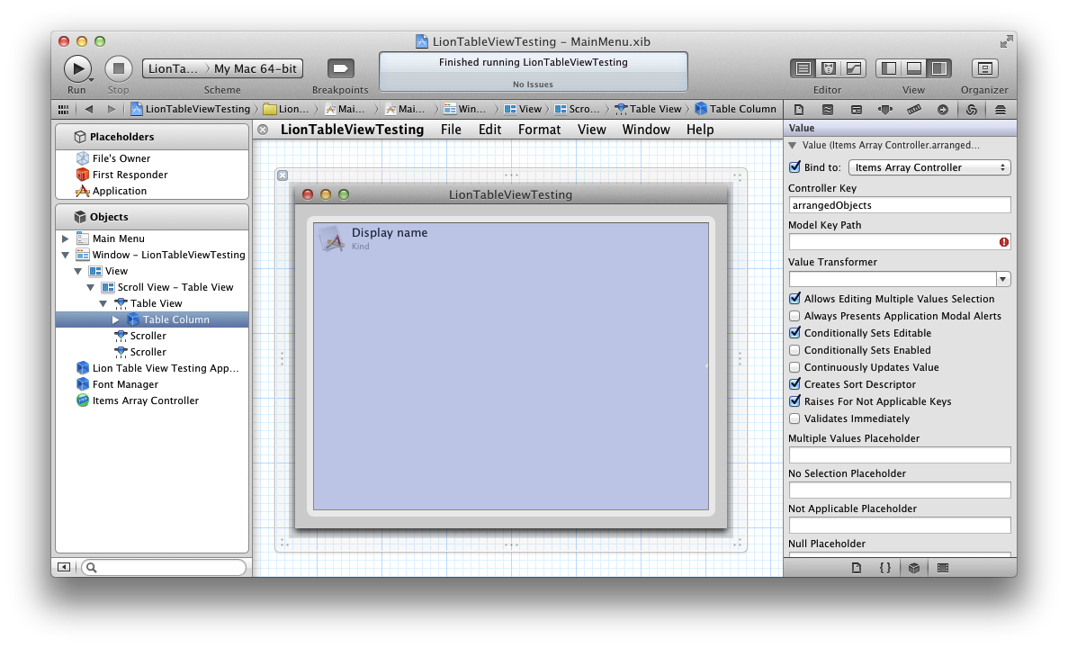This screenshot has height=648, width=1068.
Task: Enable Continuously Updates Value
Action: (x=794, y=367)
